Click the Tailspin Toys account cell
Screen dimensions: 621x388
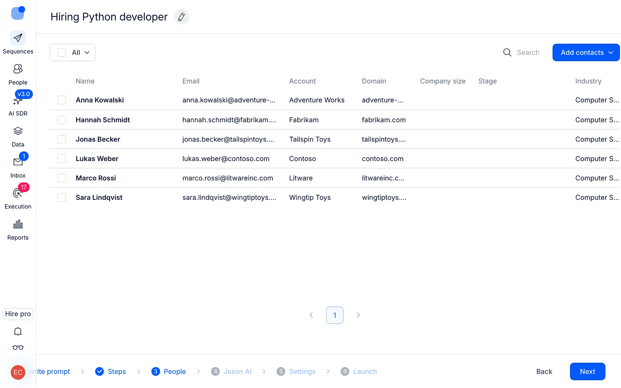(x=310, y=139)
